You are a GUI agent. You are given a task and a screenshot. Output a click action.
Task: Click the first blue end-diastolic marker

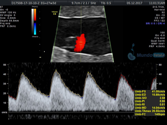[49, 97]
